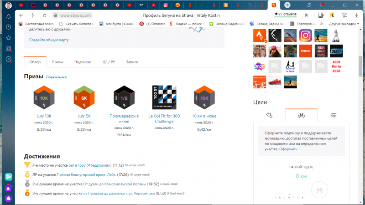Click Показать все next to Призы
Screen dimensions: 365x205
pos(56,77)
